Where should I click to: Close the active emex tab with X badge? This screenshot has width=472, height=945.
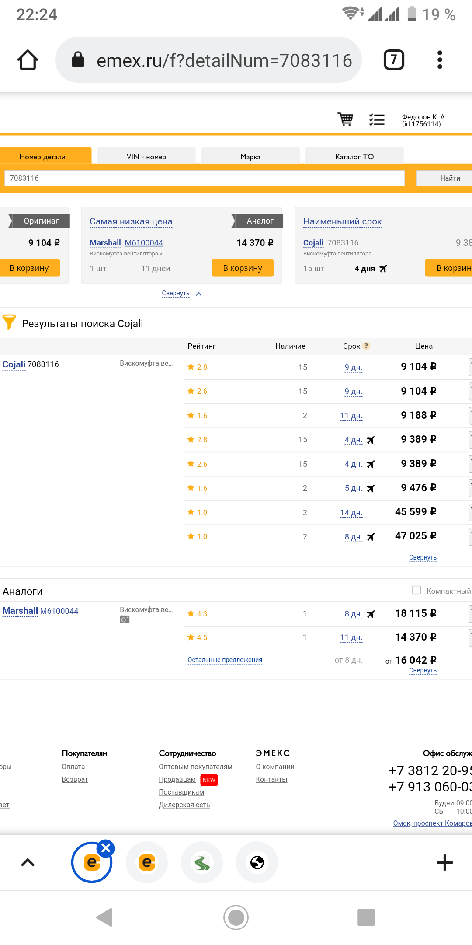(x=106, y=849)
